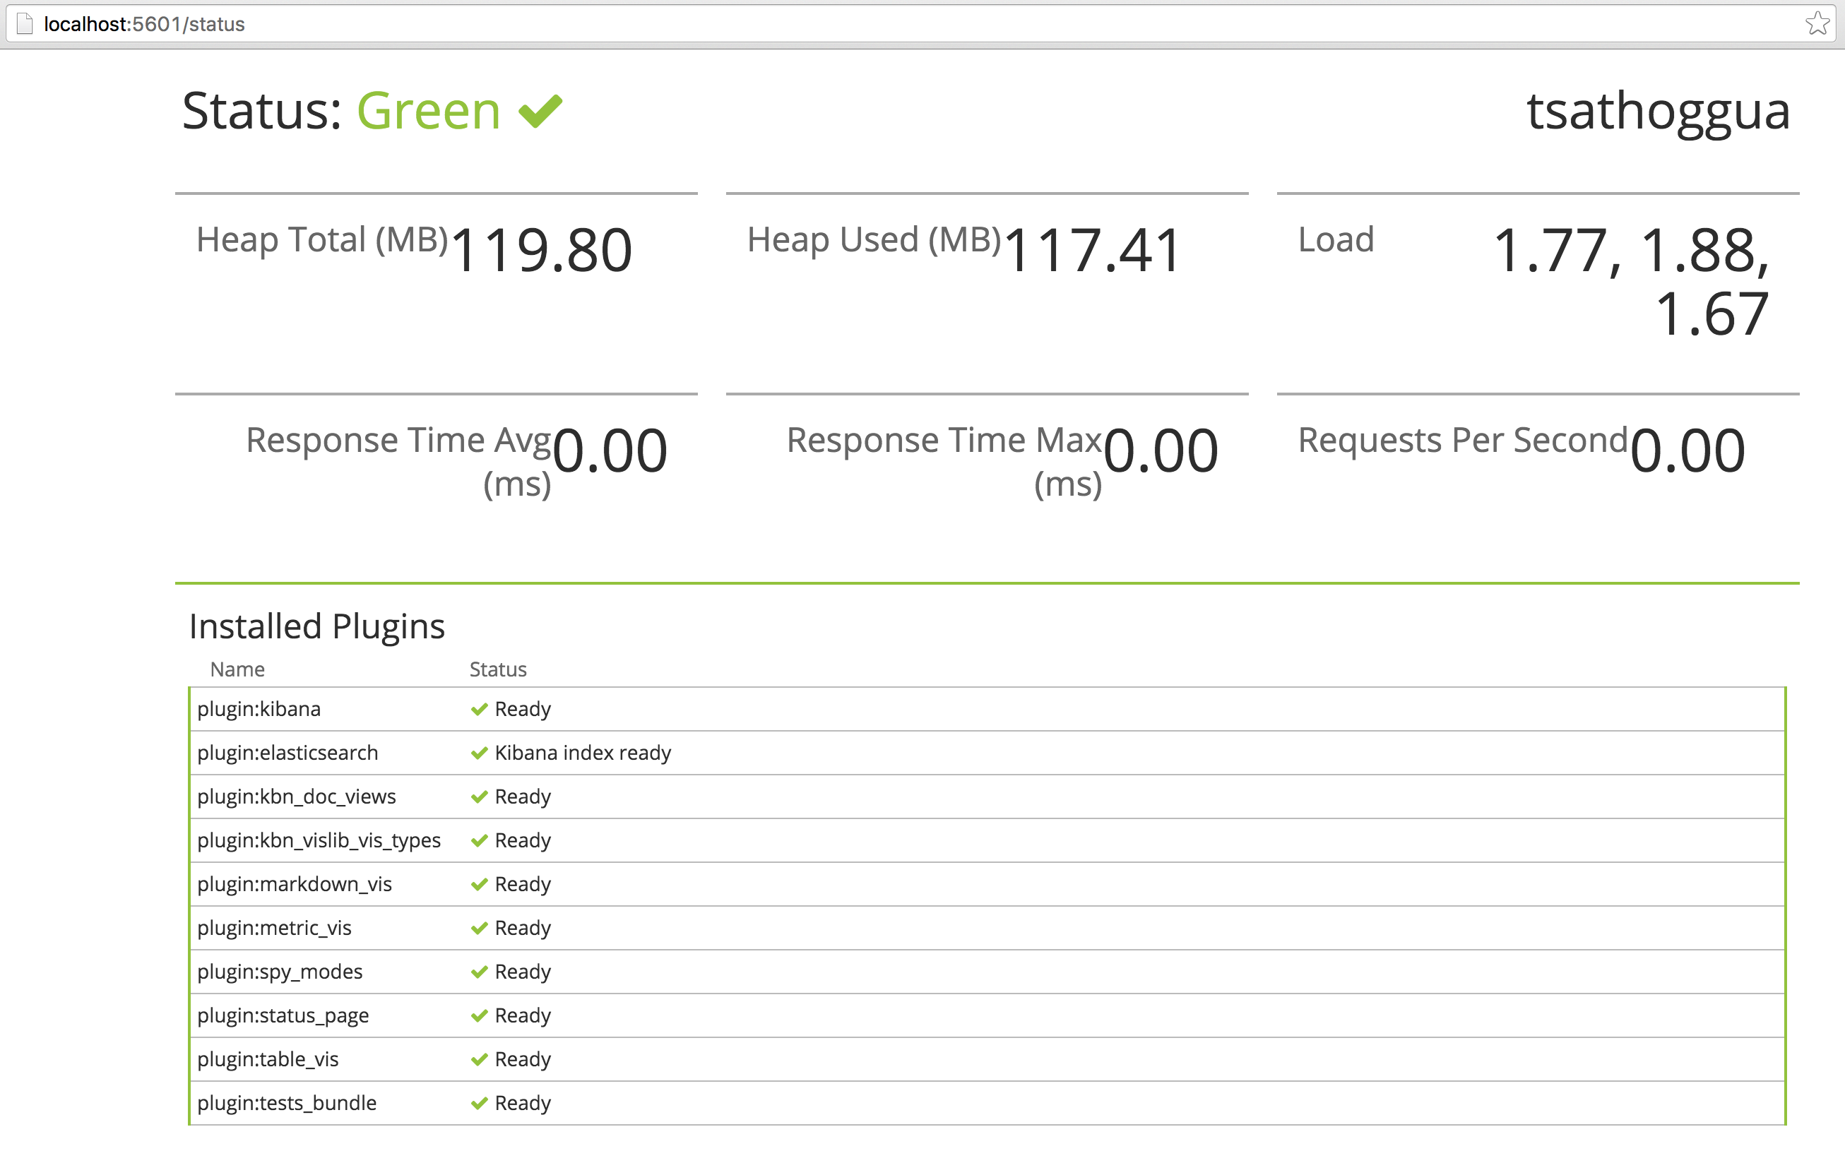Click the plugin:metric_vis row name

point(274,928)
